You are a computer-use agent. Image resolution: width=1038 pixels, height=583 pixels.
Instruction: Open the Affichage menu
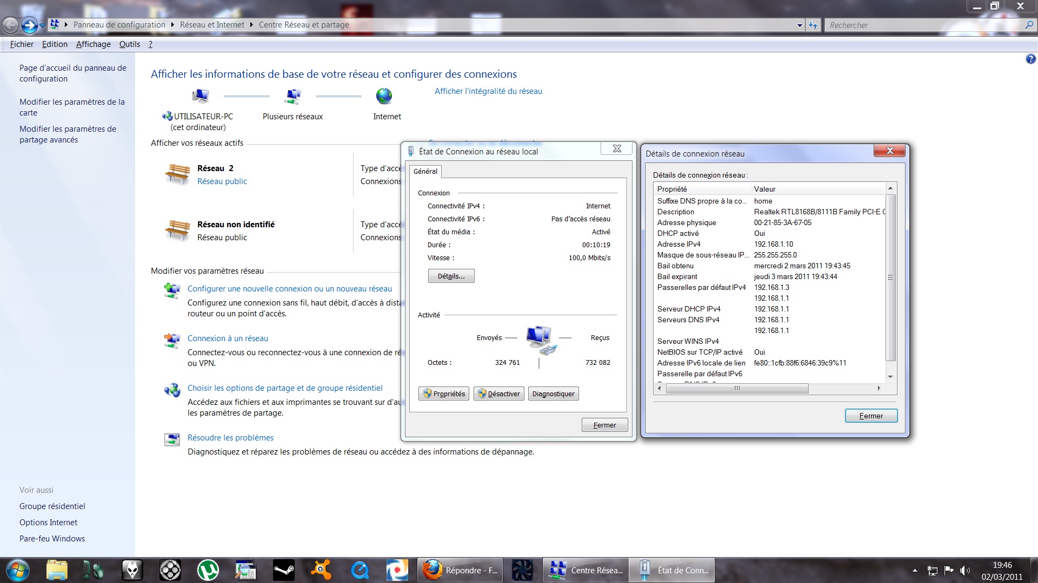tap(93, 44)
